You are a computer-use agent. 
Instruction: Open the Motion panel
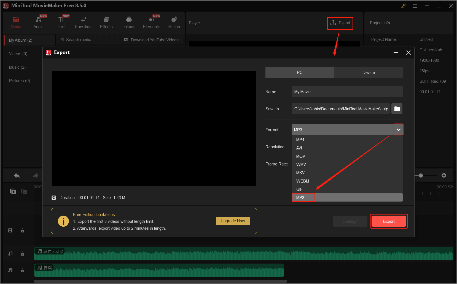[174, 22]
